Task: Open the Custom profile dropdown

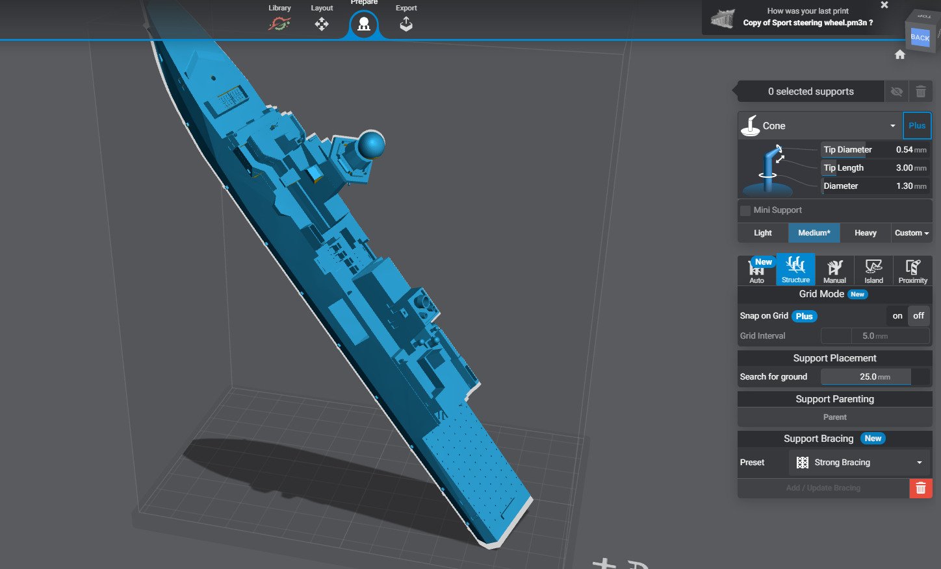Action: [x=911, y=233]
